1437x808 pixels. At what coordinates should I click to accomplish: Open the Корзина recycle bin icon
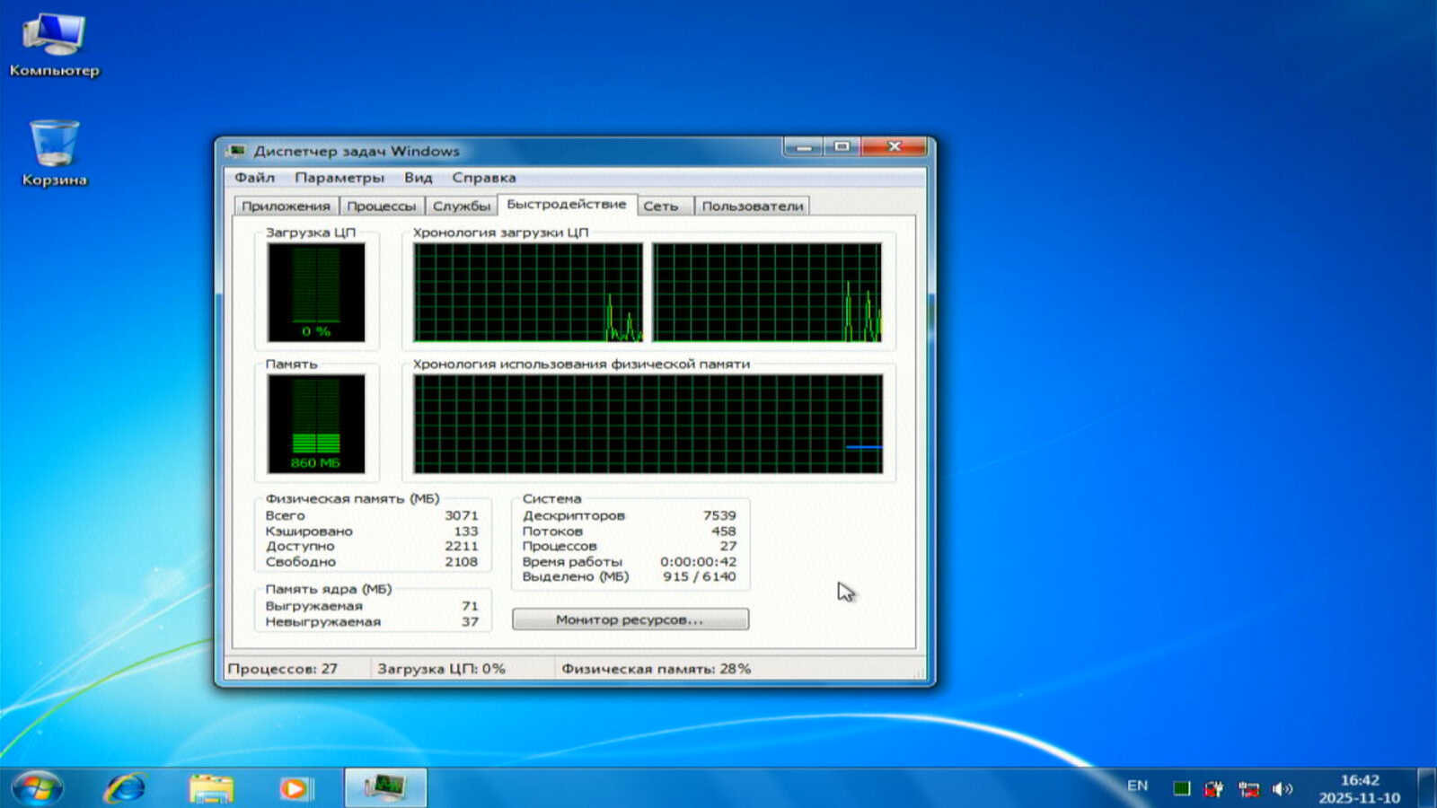(x=54, y=154)
